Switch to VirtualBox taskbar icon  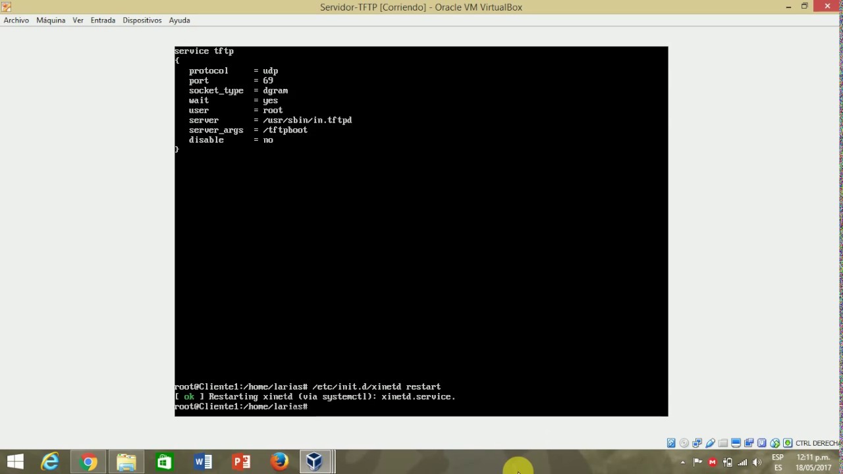click(x=315, y=462)
